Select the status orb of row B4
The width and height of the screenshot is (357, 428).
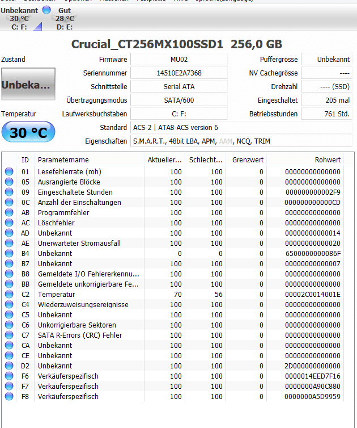(x=9, y=253)
